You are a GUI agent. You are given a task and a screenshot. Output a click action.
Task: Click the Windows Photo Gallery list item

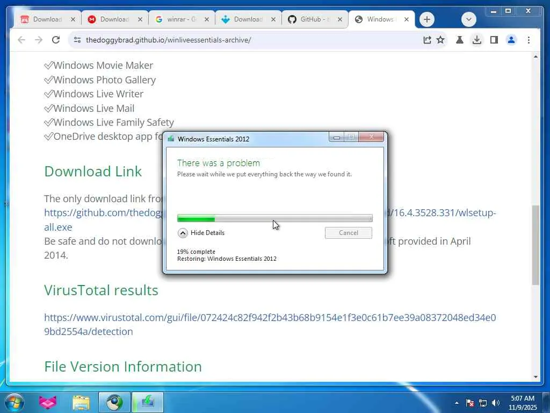(x=100, y=80)
